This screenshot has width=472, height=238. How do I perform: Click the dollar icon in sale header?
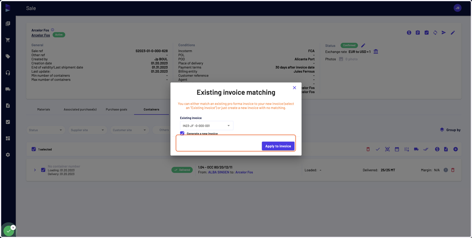coord(409,33)
